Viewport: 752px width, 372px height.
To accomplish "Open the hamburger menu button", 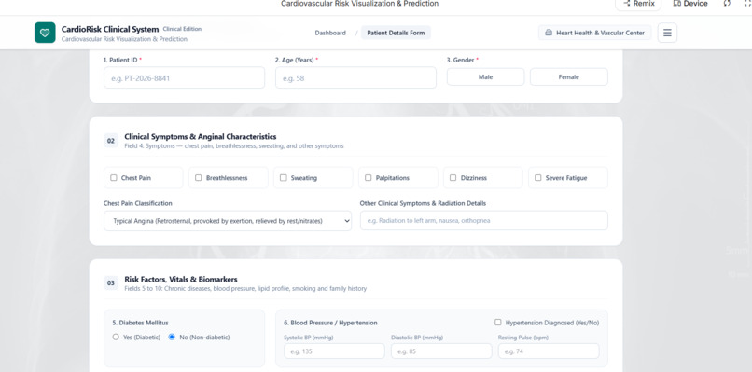I will pos(667,33).
